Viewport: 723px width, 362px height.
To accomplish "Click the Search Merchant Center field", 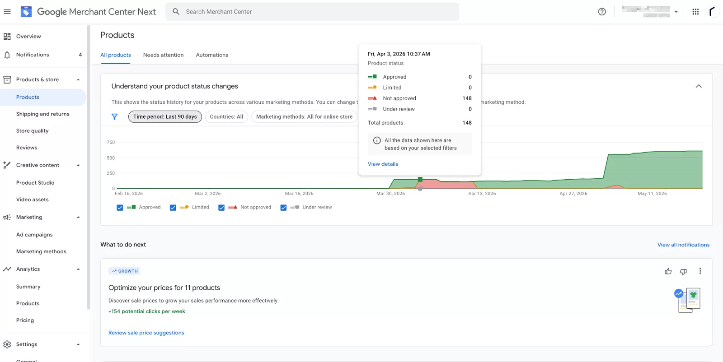I will [x=312, y=12].
